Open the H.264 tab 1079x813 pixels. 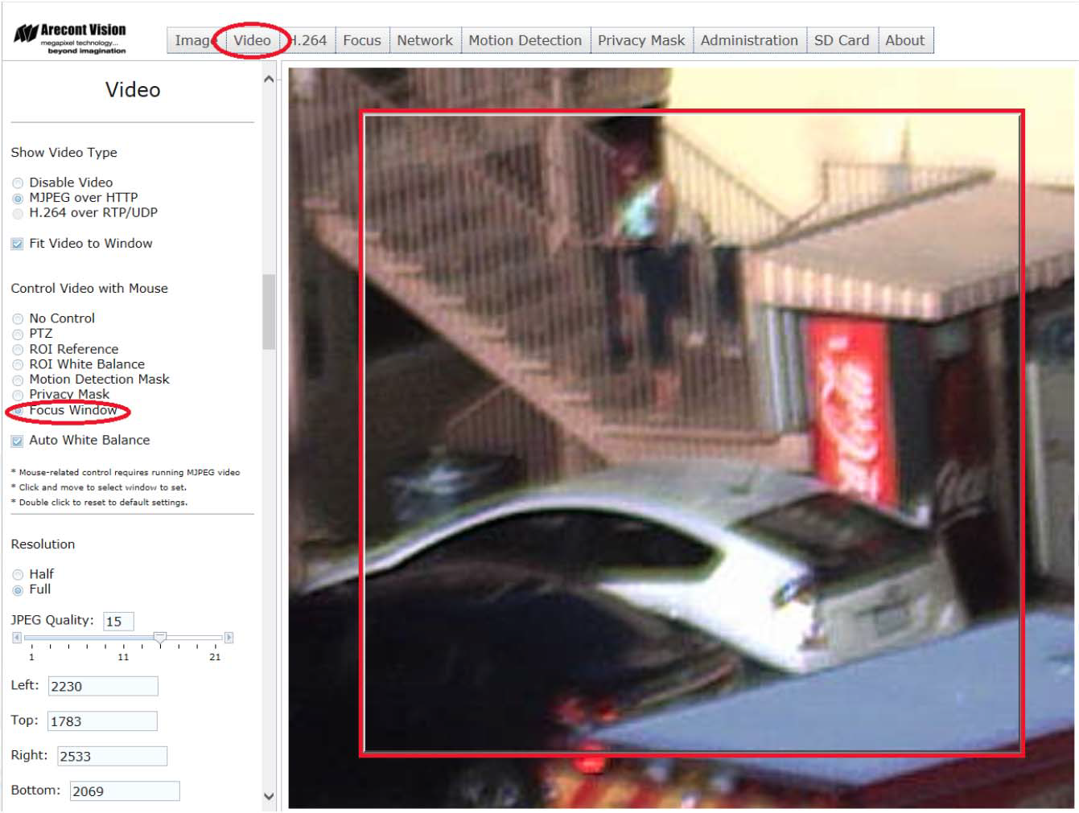pyautogui.click(x=308, y=40)
